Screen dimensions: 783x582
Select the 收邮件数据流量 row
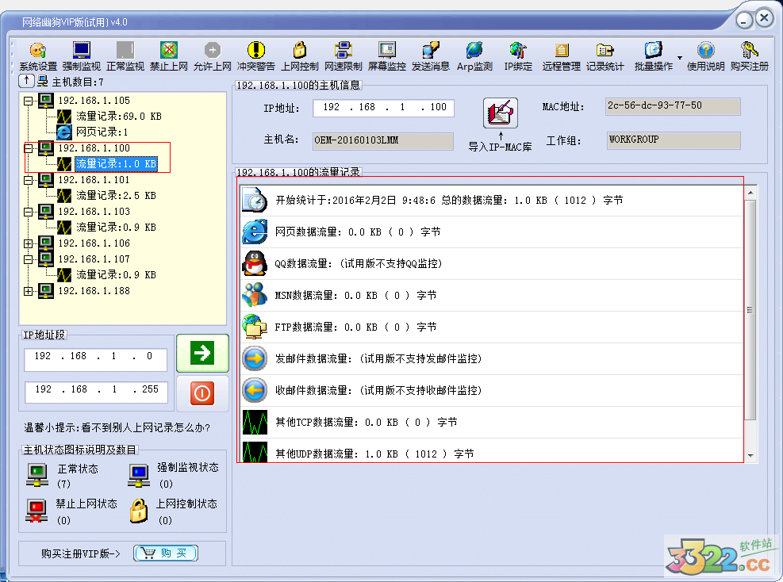coord(492,390)
